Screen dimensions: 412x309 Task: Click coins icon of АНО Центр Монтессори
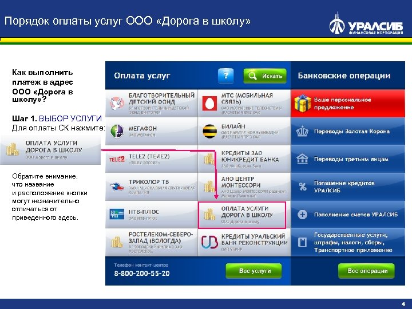[209, 187]
